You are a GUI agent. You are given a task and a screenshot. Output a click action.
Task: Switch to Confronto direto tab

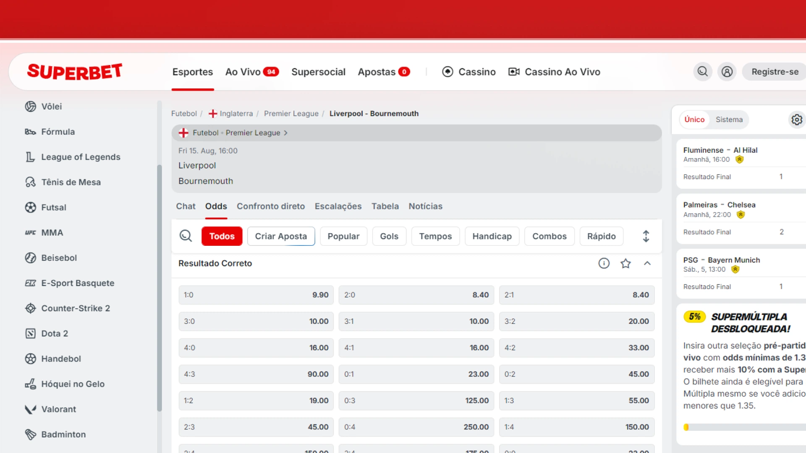271,206
